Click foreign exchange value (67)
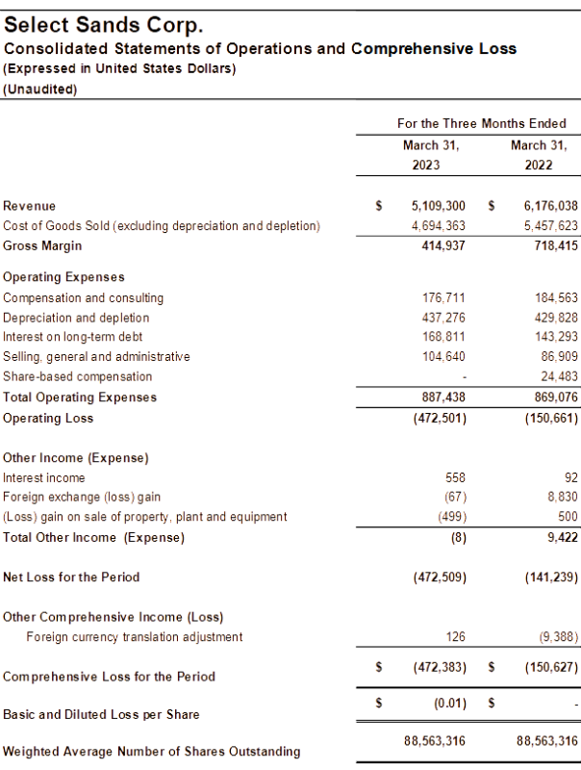The width and height of the screenshot is (581, 770). click(x=455, y=498)
